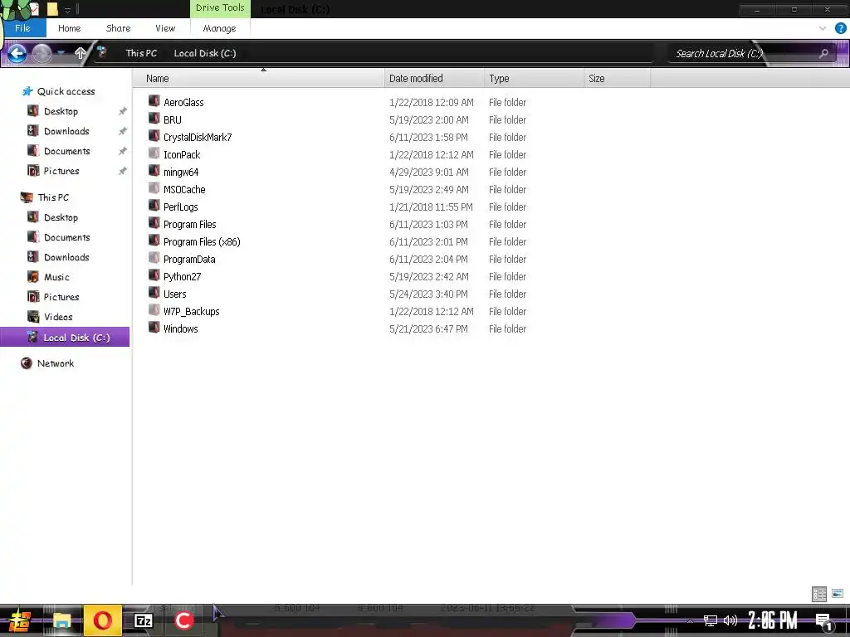Select the IconPack folder icon

point(154,153)
